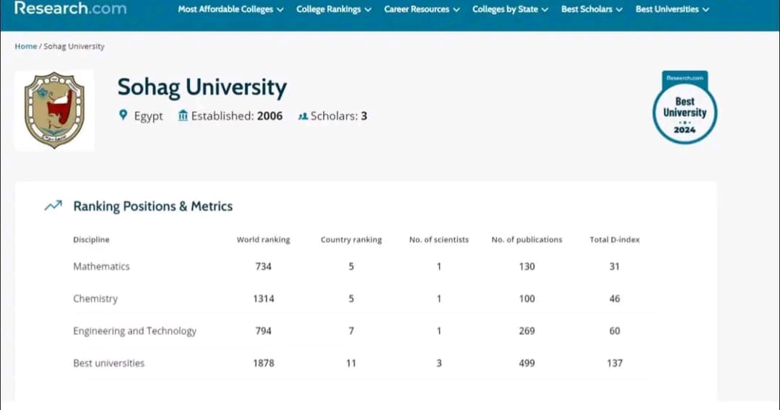The image size is (780, 410).
Task: Click Best universities scientists count 3
Action: (x=439, y=363)
